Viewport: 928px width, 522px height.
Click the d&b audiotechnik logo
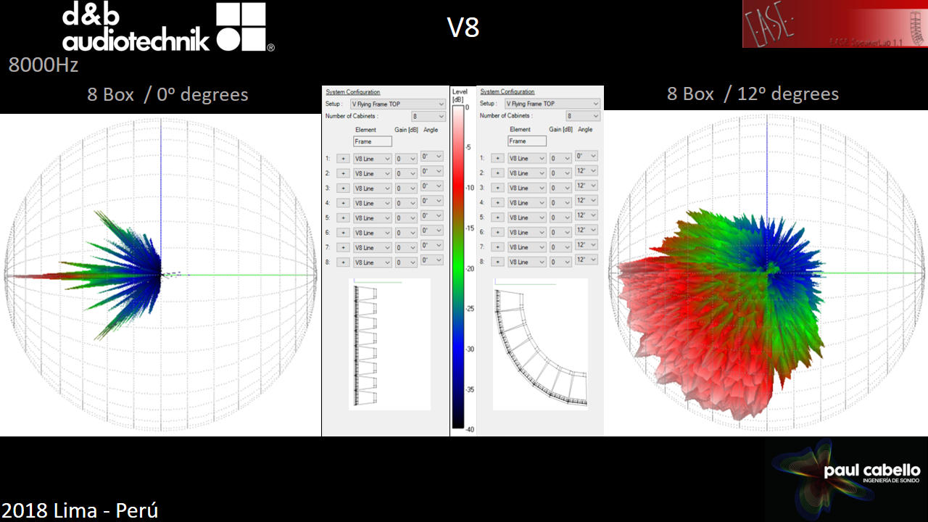(x=168, y=28)
